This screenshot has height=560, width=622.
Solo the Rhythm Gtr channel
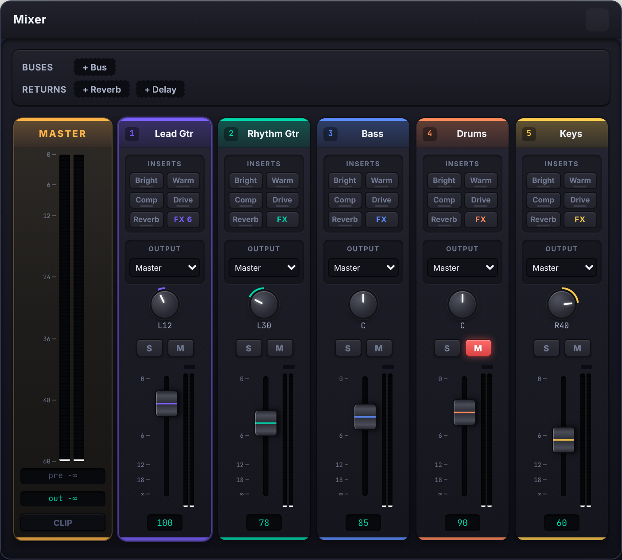click(x=249, y=348)
